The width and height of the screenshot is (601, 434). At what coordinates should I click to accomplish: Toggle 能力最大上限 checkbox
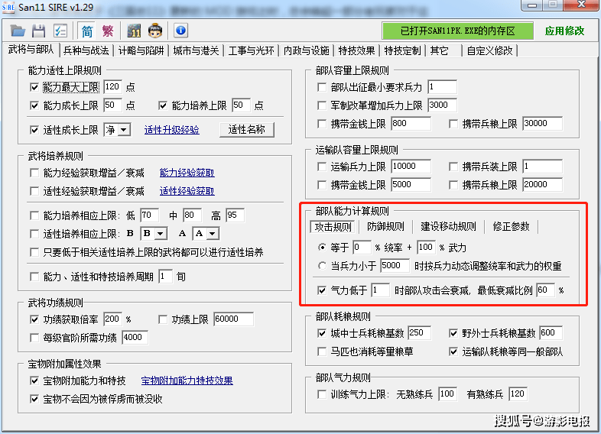pyautogui.click(x=34, y=87)
